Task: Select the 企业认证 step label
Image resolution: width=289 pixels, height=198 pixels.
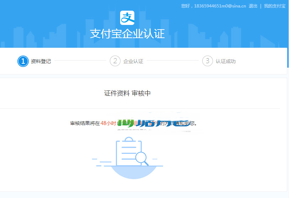Action: tap(133, 61)
